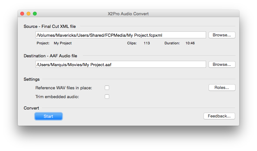
Task: Click the My Project name value
Action: point(63,43)
